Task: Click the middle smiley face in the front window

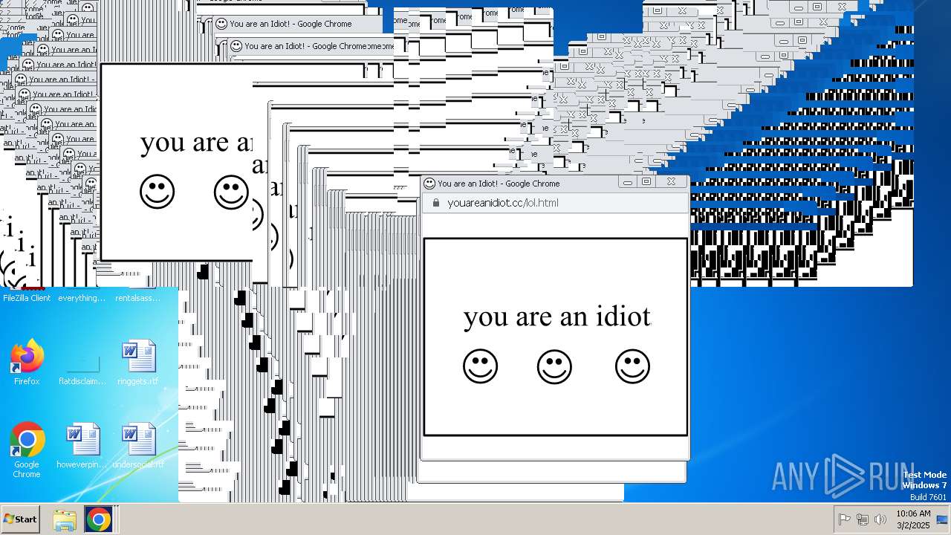Action: (x=554, y=366)
